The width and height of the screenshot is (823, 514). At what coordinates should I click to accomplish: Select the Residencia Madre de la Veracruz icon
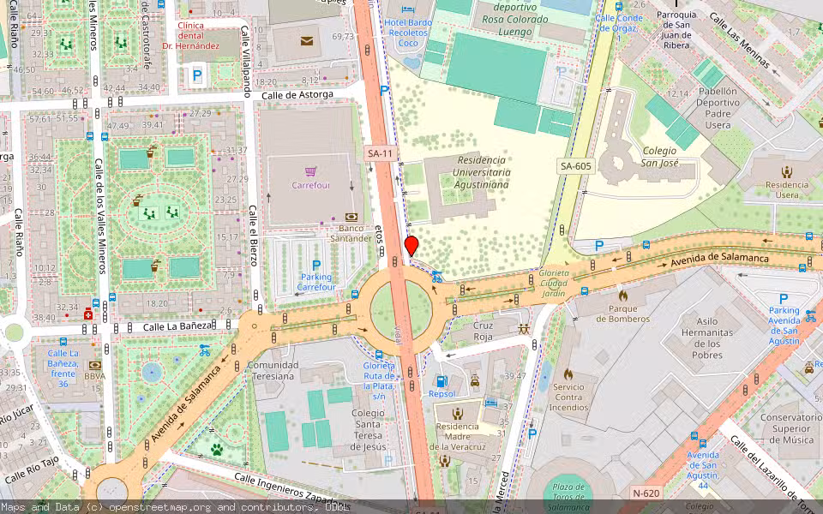click(x=459, y=412)
